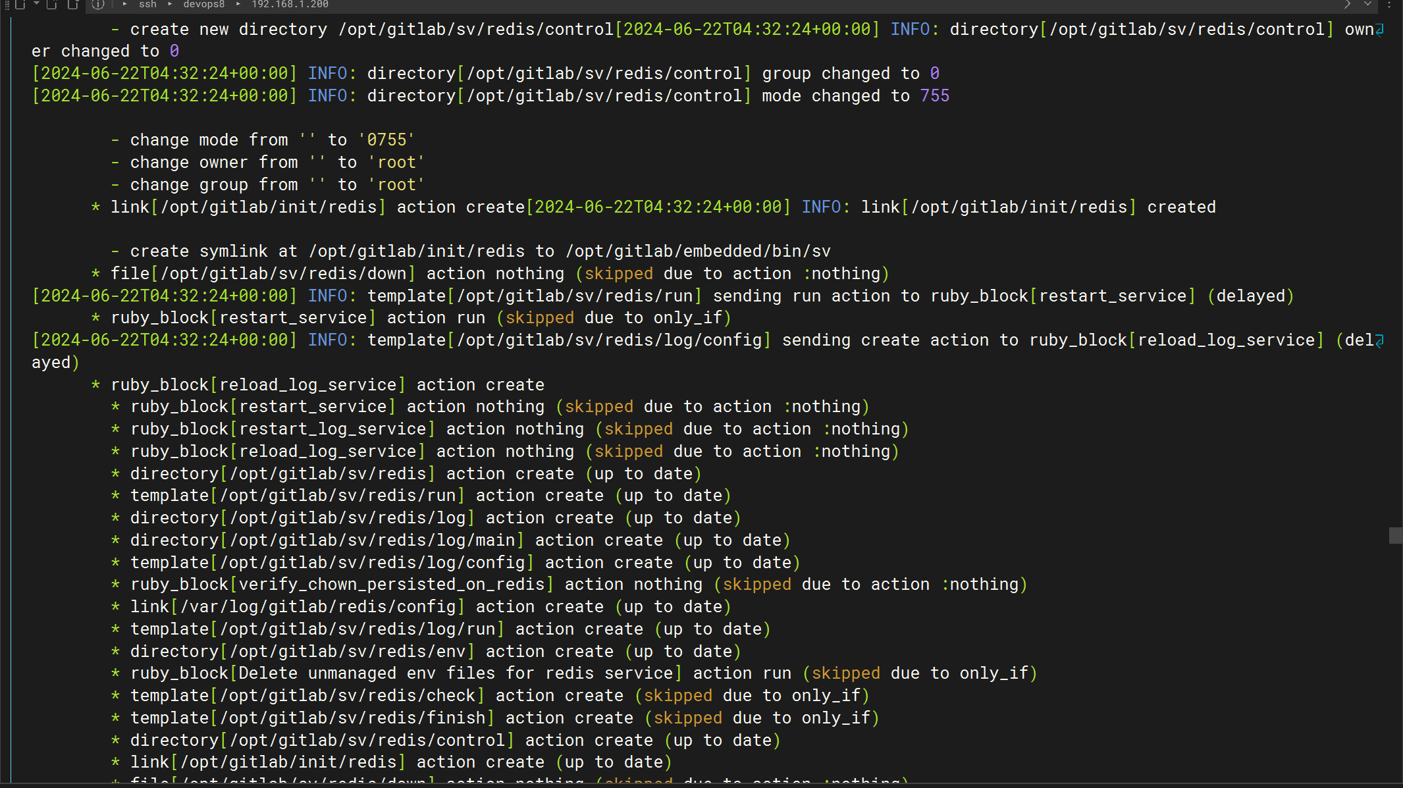This screenshot has height=788, width=1403.
Task: Click 'sending run action to ruby_block[restart_service]' text
Action: coord(954,296)
